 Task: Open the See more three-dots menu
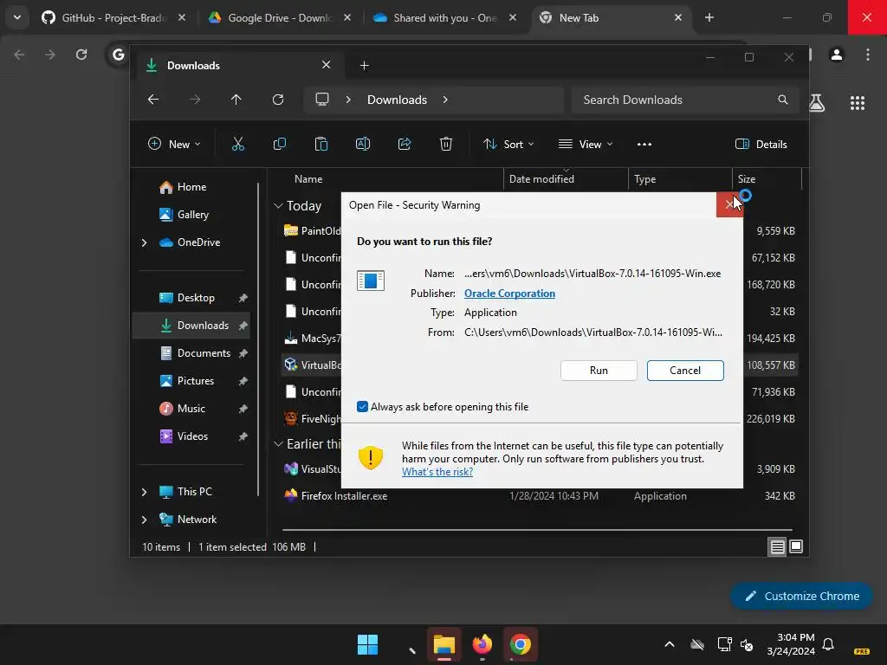[644, 145]
